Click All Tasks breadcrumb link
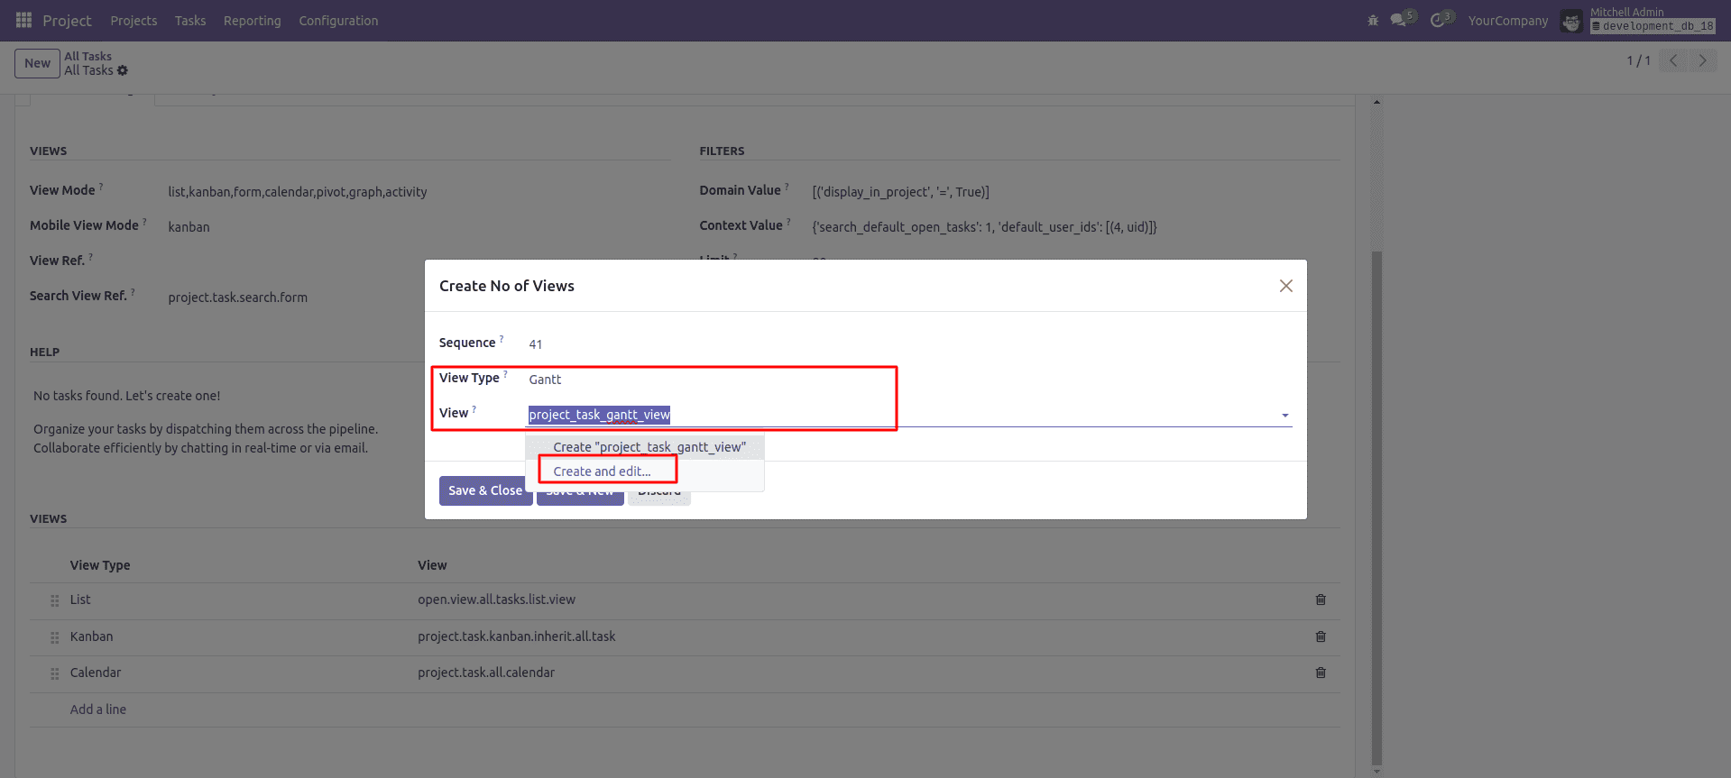1731x778 pixels. tap(87, 56)
